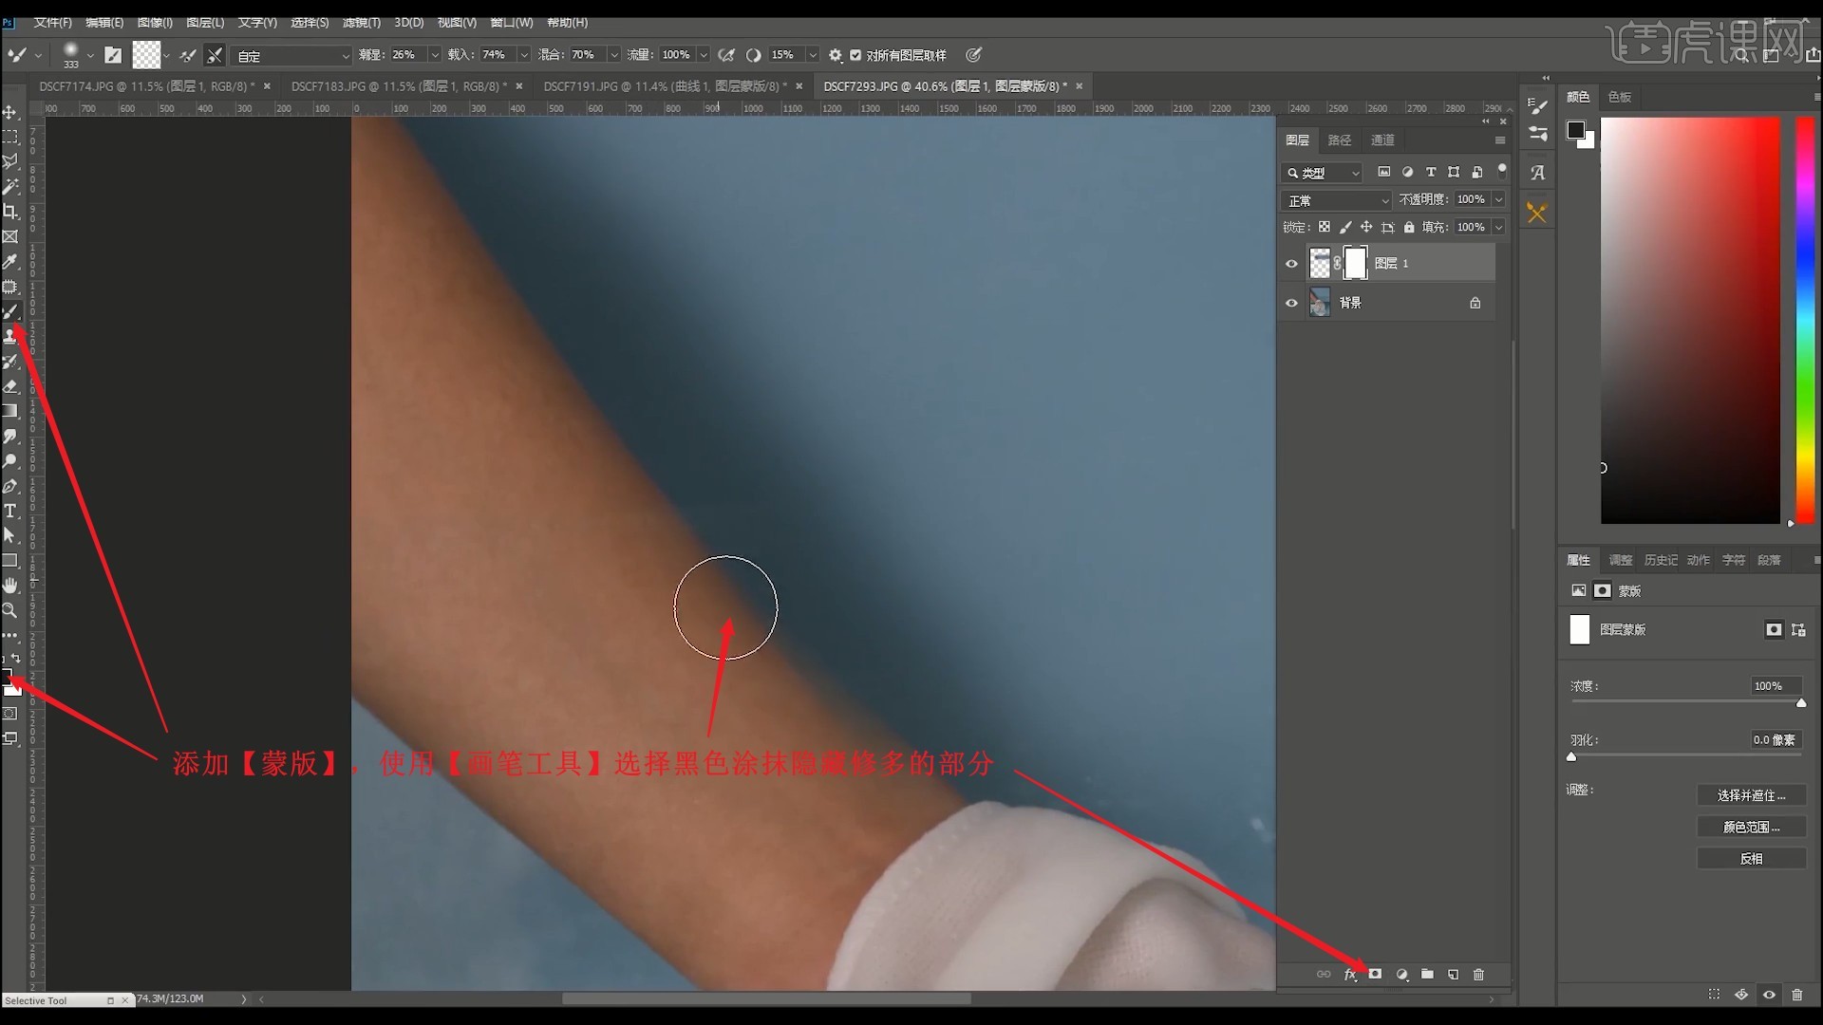Screen dimensions: 1823x1025
Task: Click Delete layer trash icon
Action: tap(1478, 975)
